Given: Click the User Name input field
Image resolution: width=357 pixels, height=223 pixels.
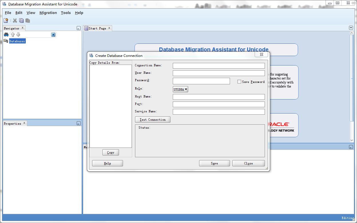Looking at the screenshot, I should point(219,73).
